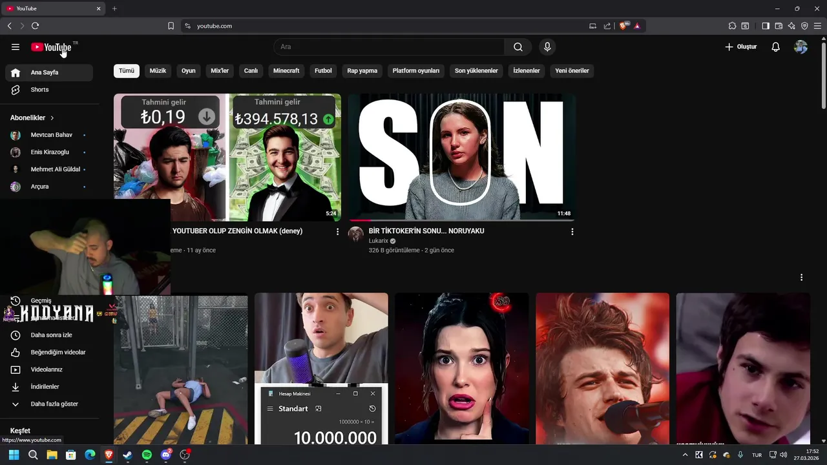Open the Short with the singer at a microphone
Viewport: 827px width, 465px height.
[x=602, y=369]
